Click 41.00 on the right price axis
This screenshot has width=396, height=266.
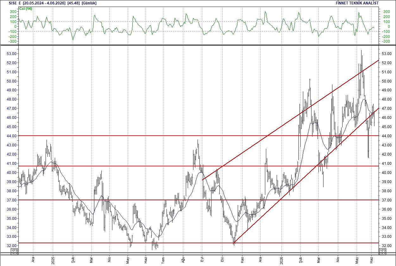[387, 164]
